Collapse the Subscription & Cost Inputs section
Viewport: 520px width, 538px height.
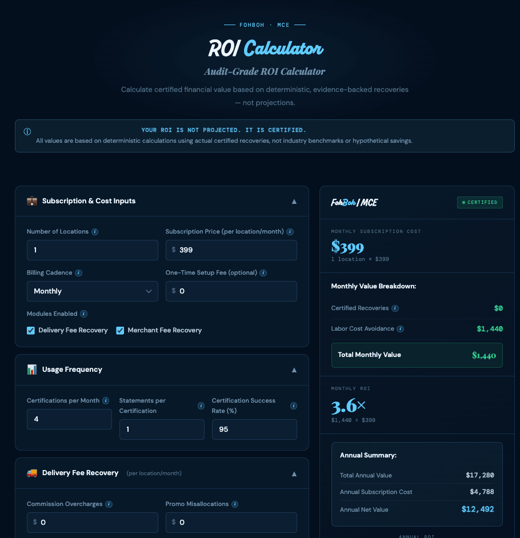pos(294,202)
